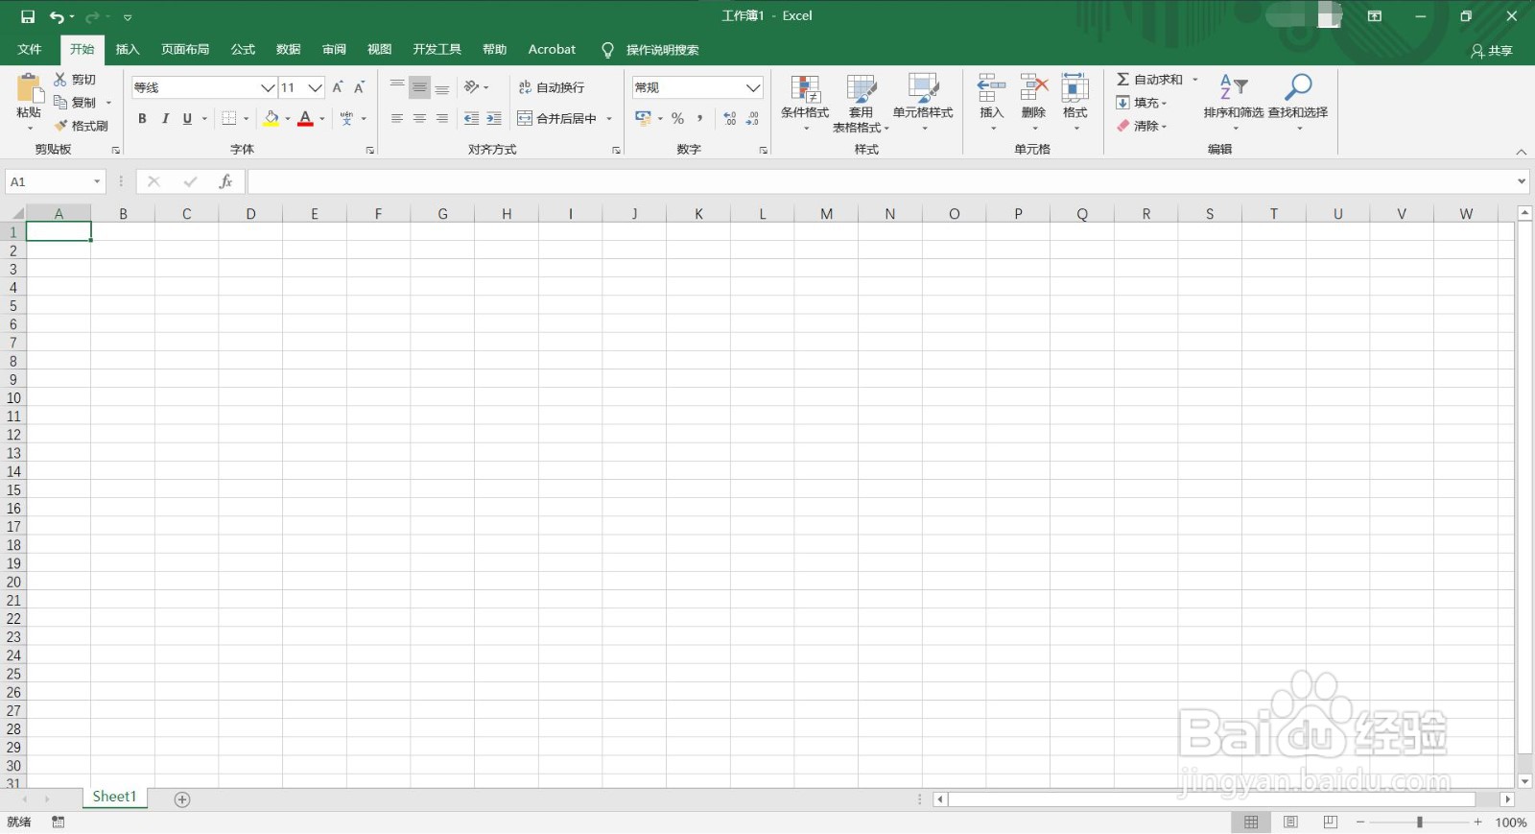The image size is (1535, 834).
Task: Open the font name 等线 dropdown
Action: click(x=268, y=87)
